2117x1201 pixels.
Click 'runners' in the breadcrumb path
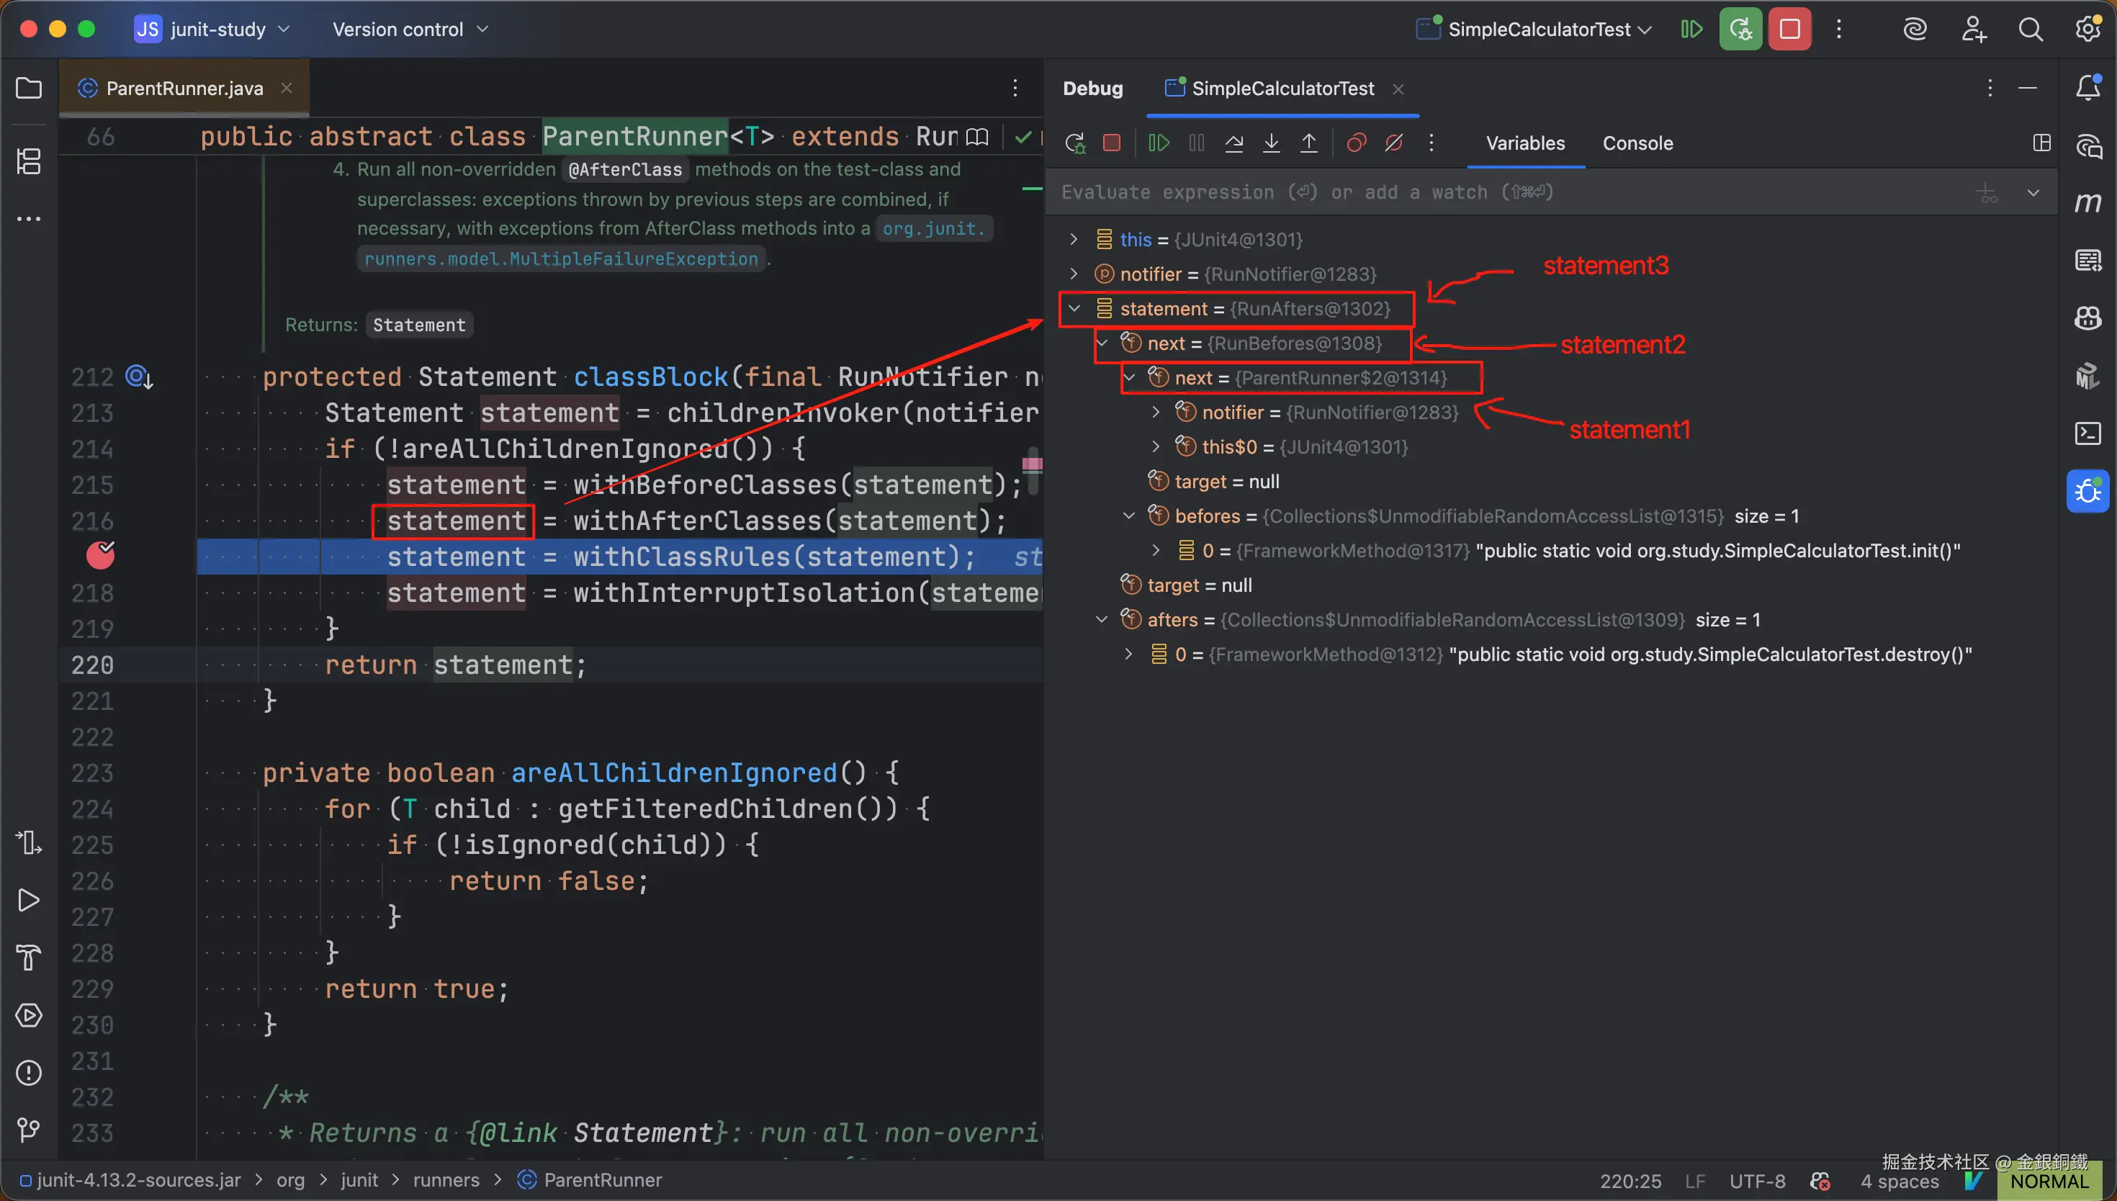[445, 1180]
